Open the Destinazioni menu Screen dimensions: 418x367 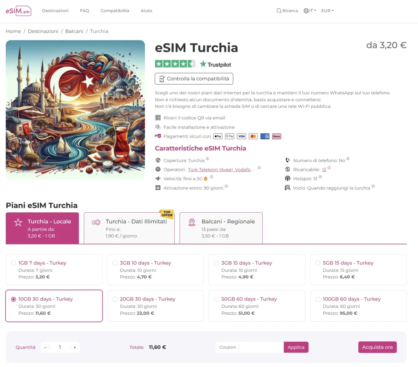55,11
